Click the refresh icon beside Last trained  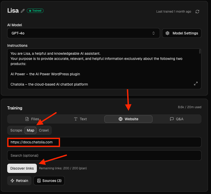coord(197,12)
